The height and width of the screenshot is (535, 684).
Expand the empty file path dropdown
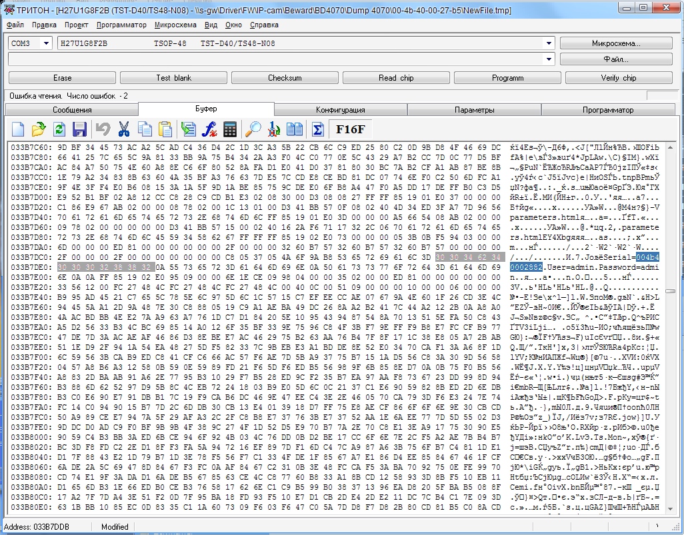[548, 59]
